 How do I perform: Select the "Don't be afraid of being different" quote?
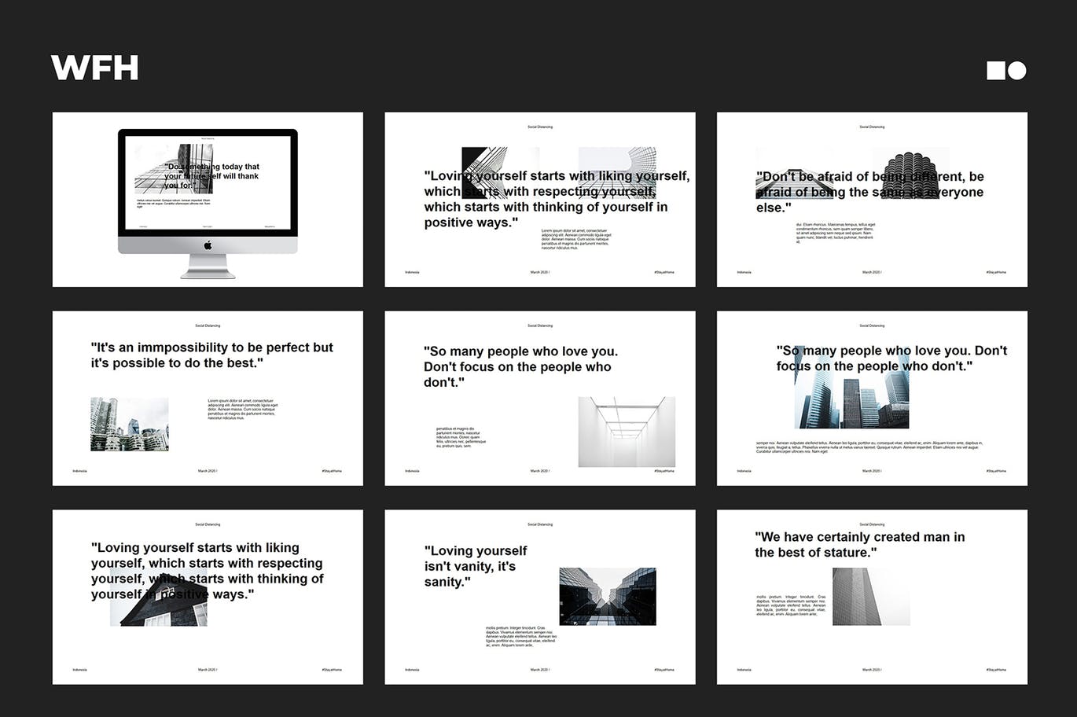coord(869,192)
